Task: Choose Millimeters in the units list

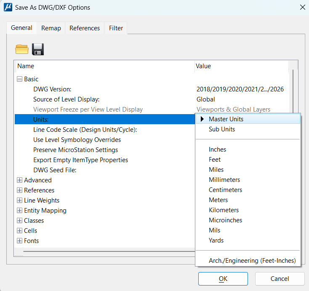Action: click(224, 180)
